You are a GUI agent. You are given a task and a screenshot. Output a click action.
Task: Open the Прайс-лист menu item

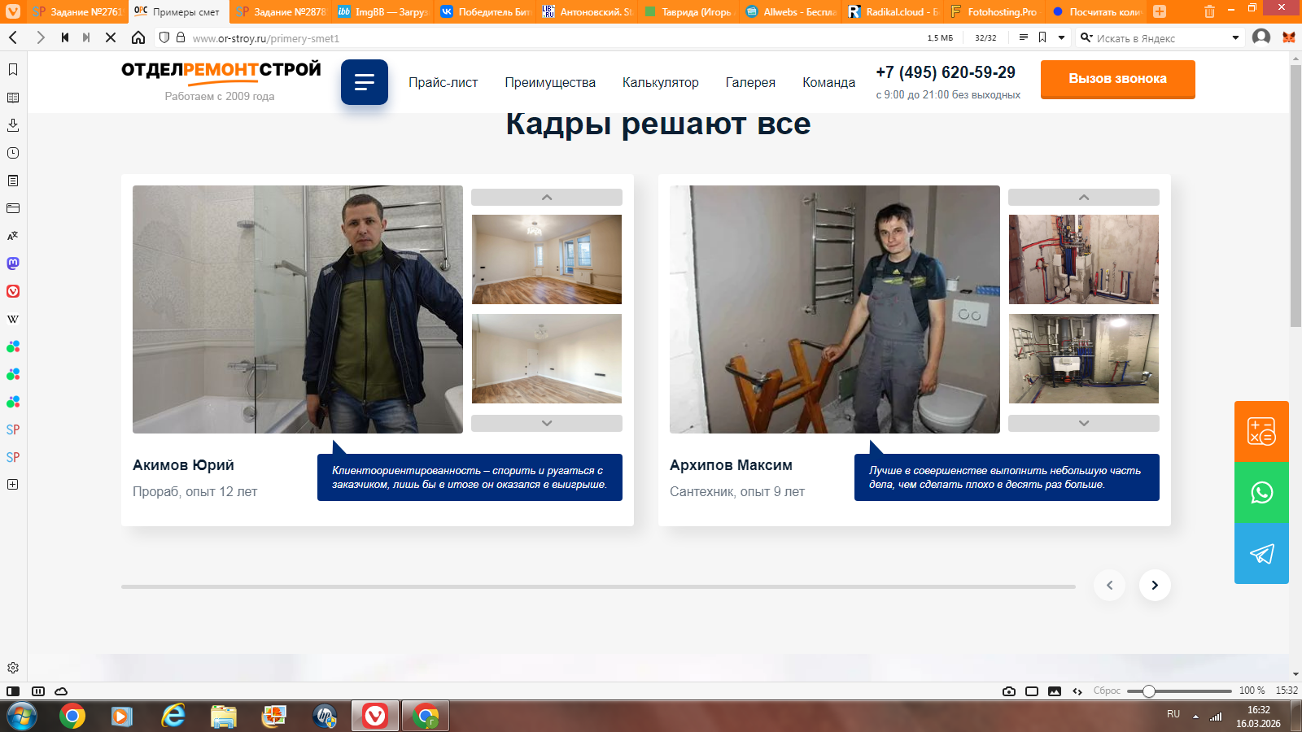coord(443,82)
